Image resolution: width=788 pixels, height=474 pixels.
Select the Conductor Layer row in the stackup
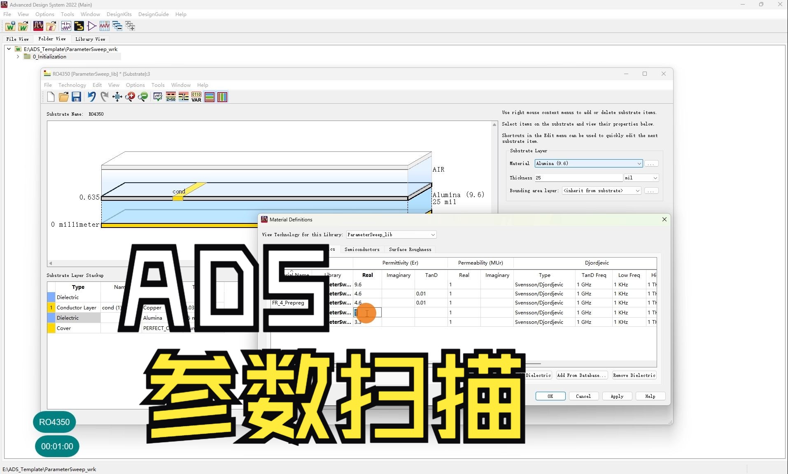point(136,308)
